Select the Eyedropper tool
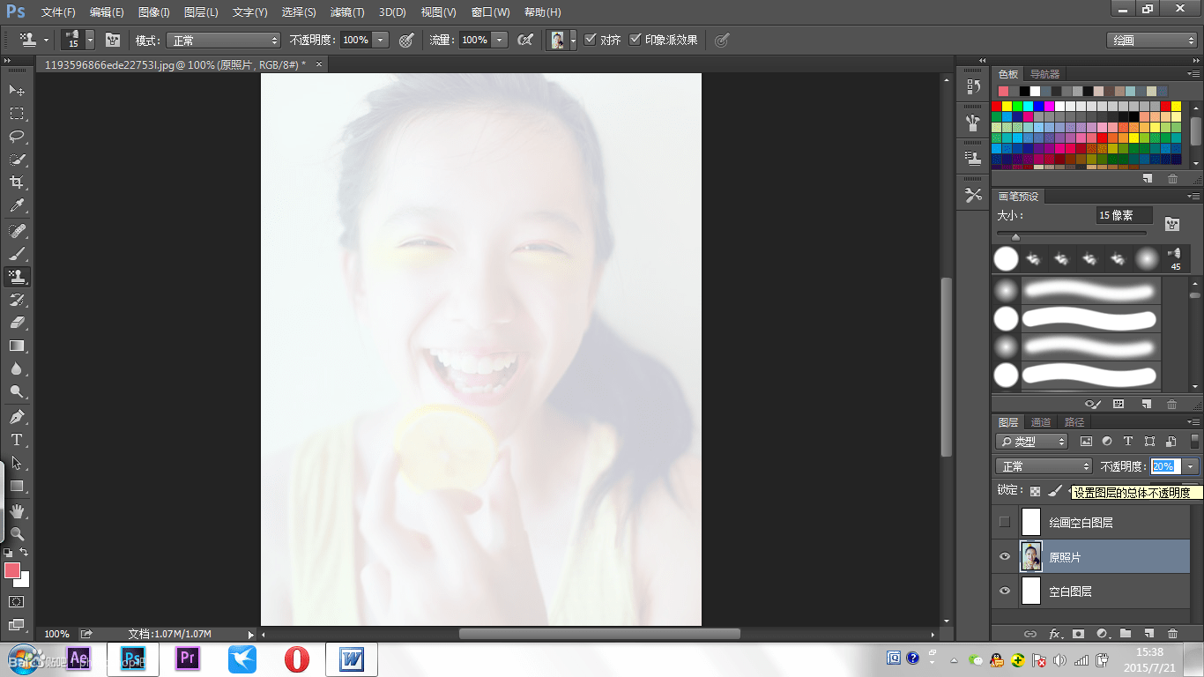 [16, 206]
